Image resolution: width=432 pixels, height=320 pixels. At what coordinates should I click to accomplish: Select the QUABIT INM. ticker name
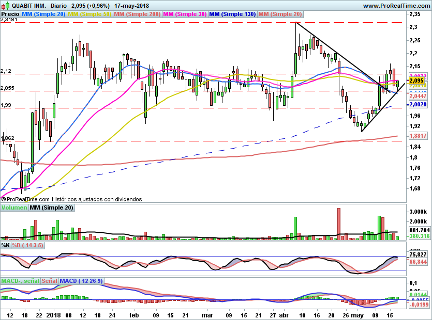29,6
